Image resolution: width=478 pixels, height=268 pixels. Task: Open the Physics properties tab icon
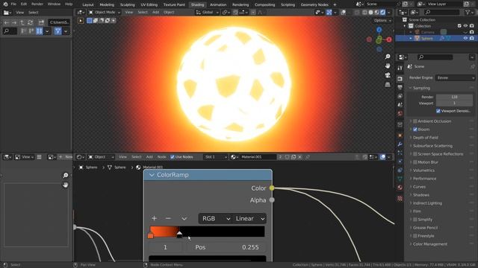[400, 162]
